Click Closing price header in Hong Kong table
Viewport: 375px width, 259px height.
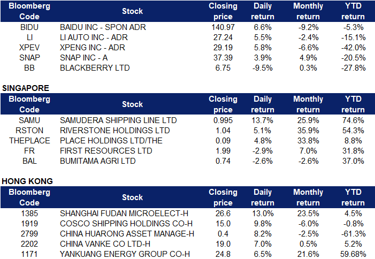[223, 197]
